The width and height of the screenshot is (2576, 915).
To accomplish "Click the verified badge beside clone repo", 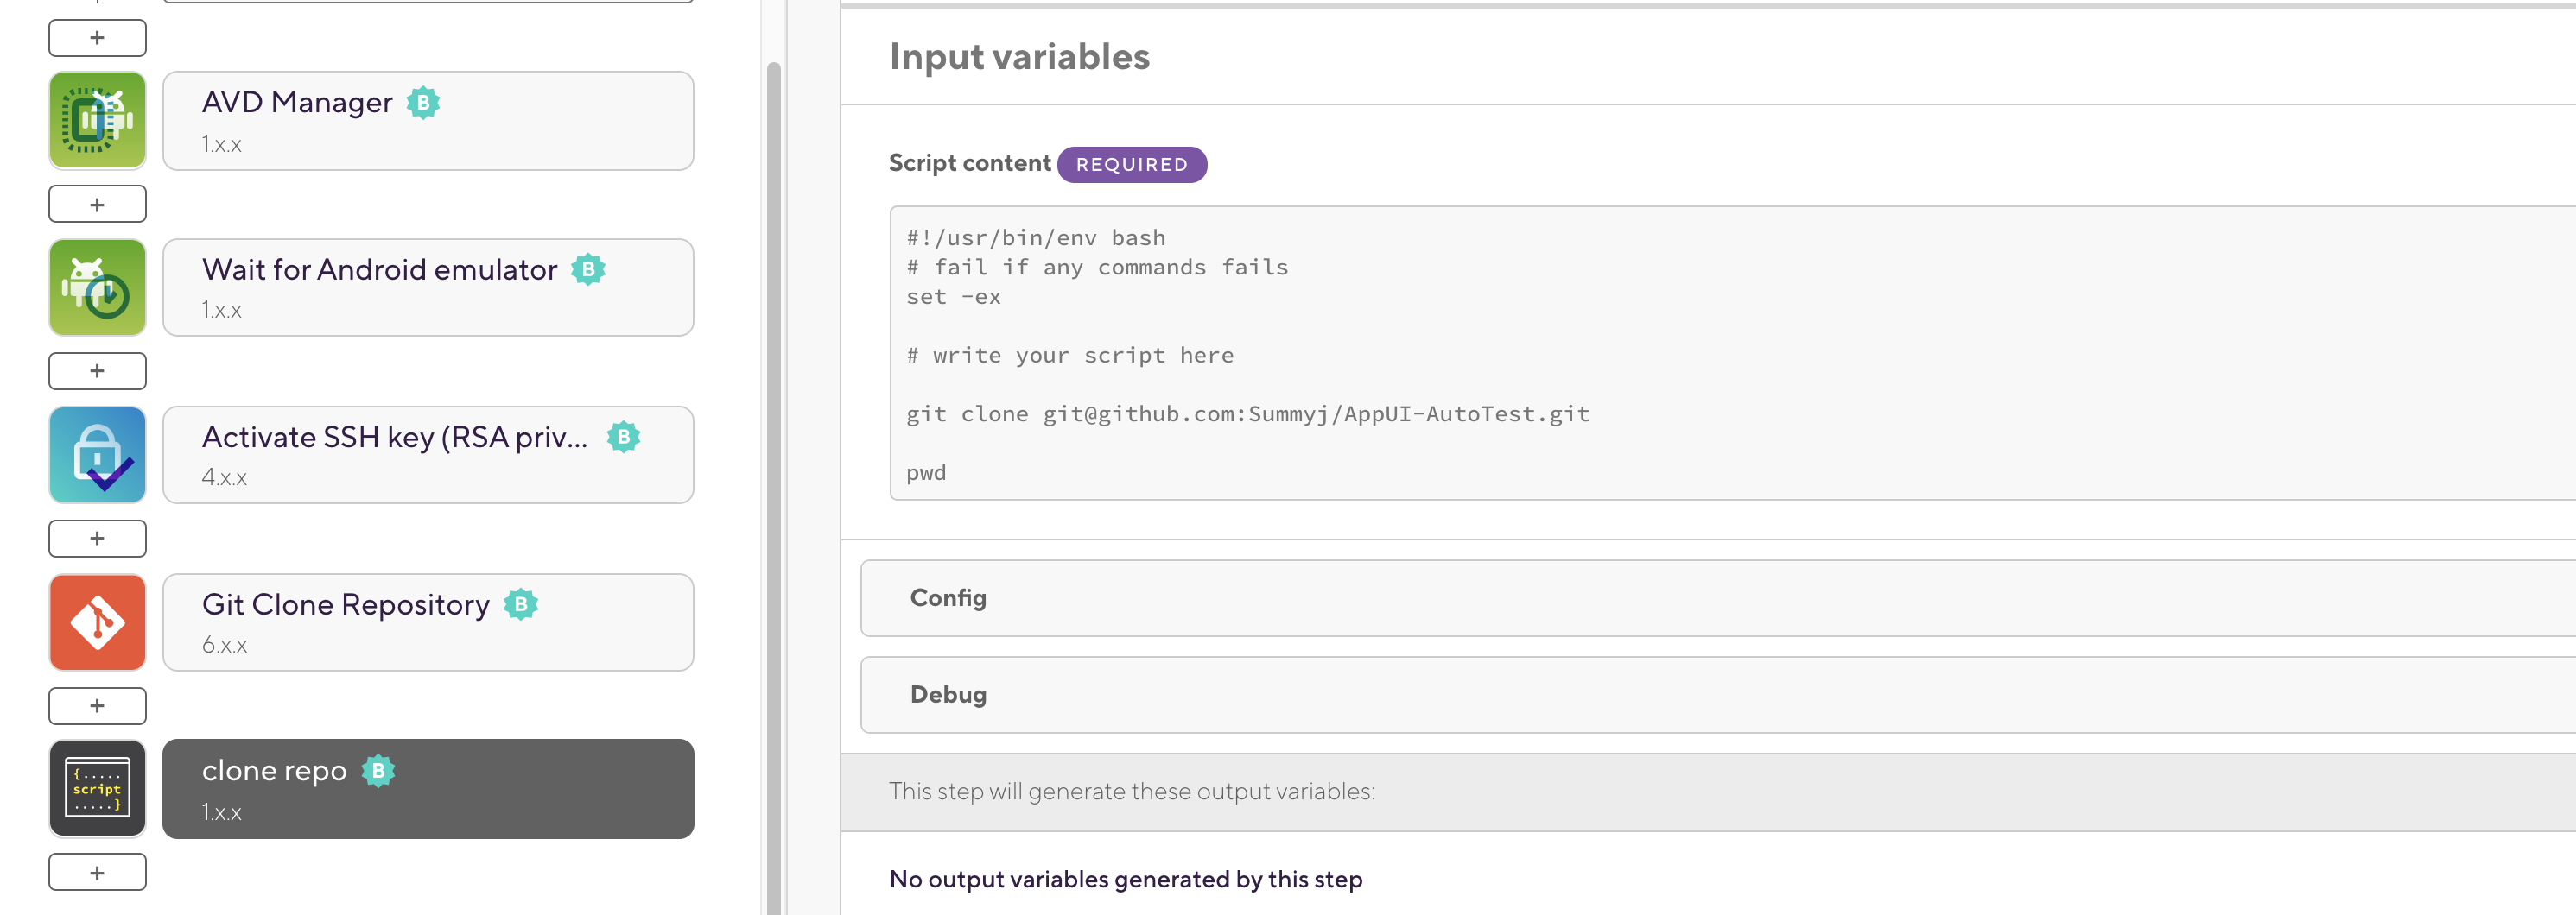I will coord(378,771).
